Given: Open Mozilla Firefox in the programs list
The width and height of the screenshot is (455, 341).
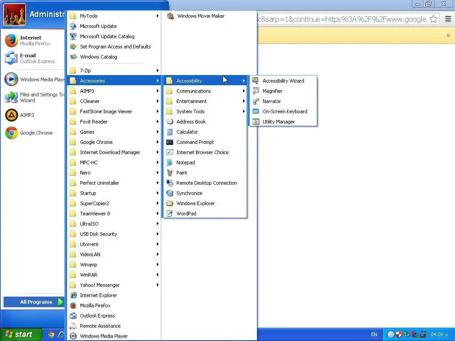Looking at the screenshot, I should [x=114, y=305].
